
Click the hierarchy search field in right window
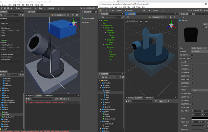(x=113, y=17)
